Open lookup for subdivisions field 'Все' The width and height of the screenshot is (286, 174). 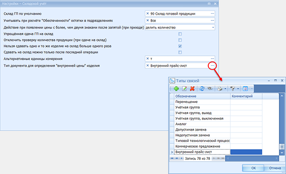(212, 20)
